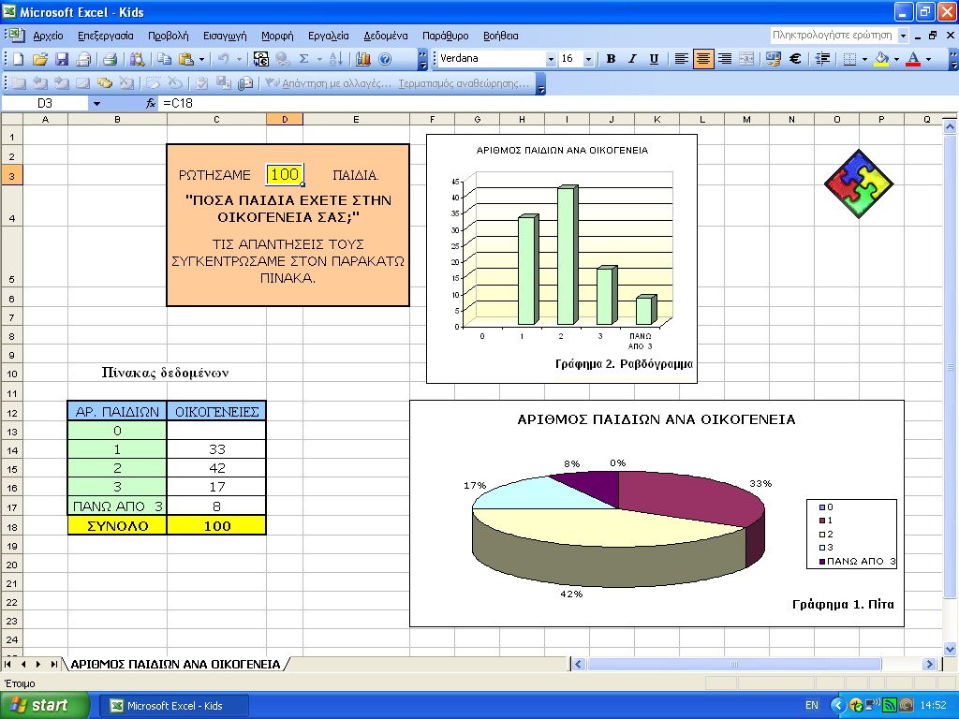Apply red font color A icon
Image resolution: width=959 pixels, height=719 pixels.
[913, 59]
